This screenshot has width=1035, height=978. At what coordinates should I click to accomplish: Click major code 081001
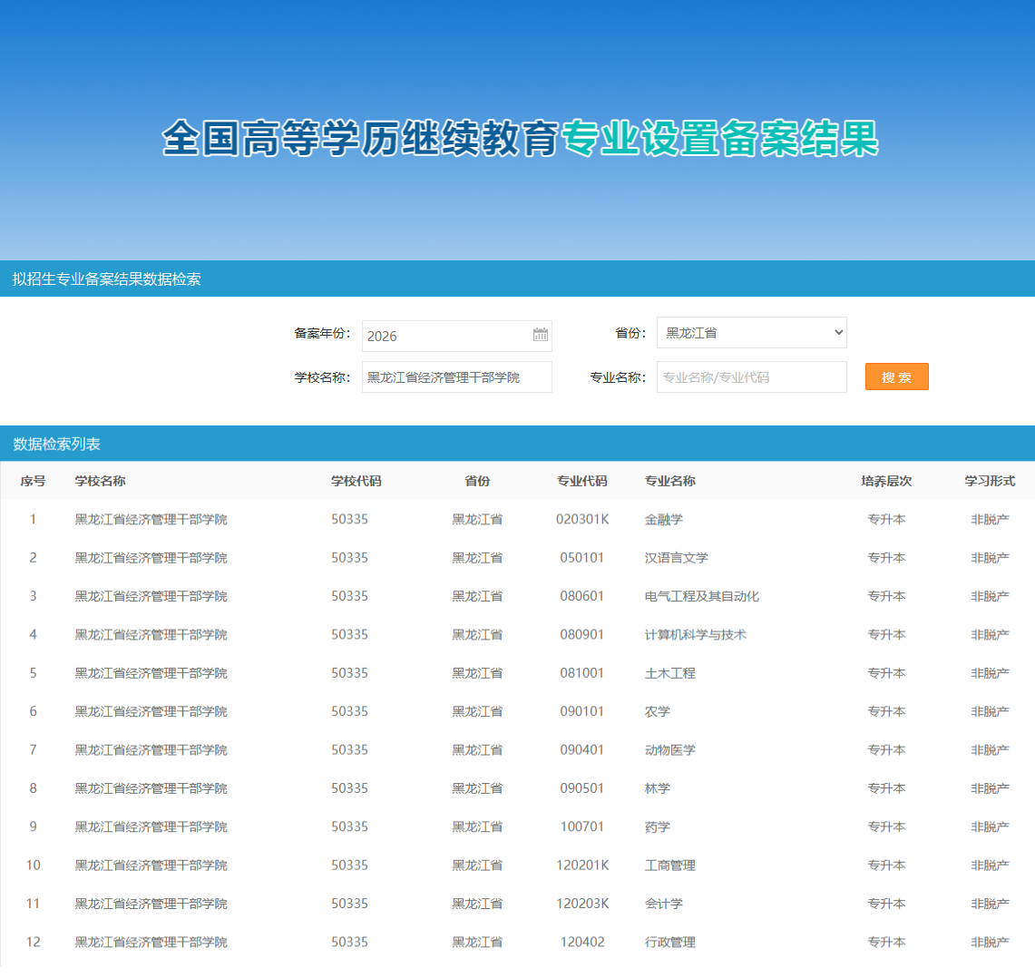point(582,673)
